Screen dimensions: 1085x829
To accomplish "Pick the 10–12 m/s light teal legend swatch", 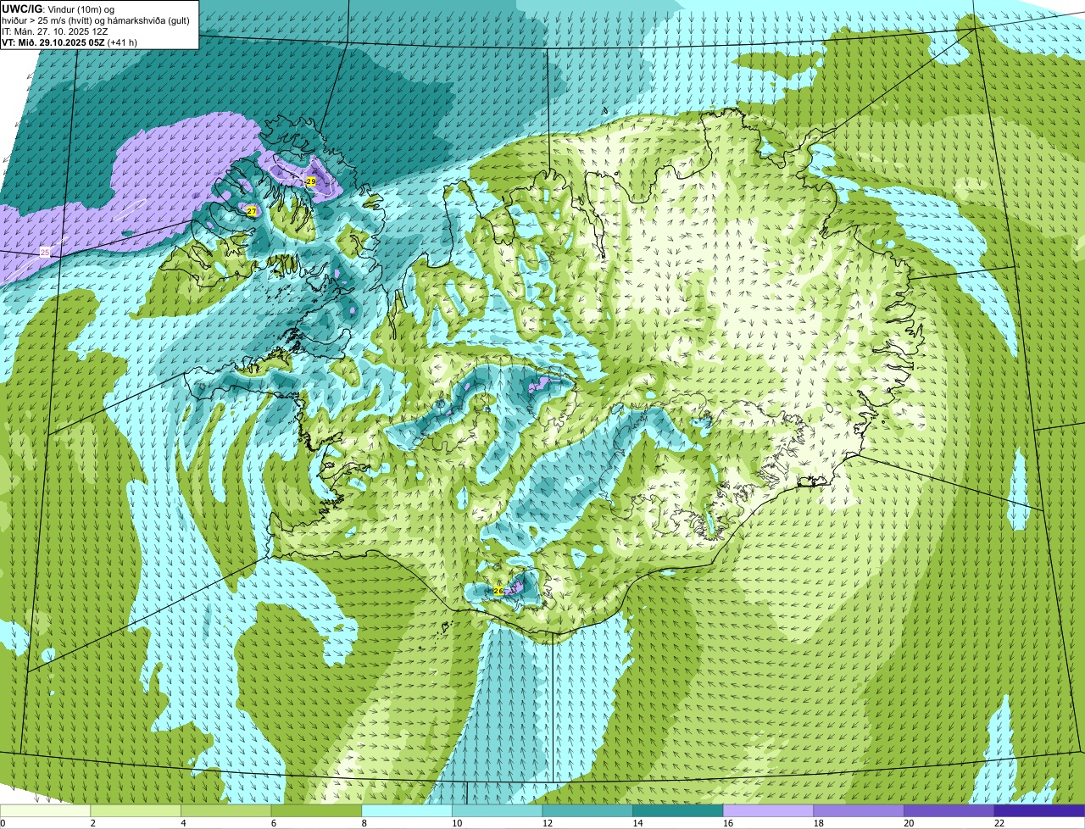I will (497, 810).
